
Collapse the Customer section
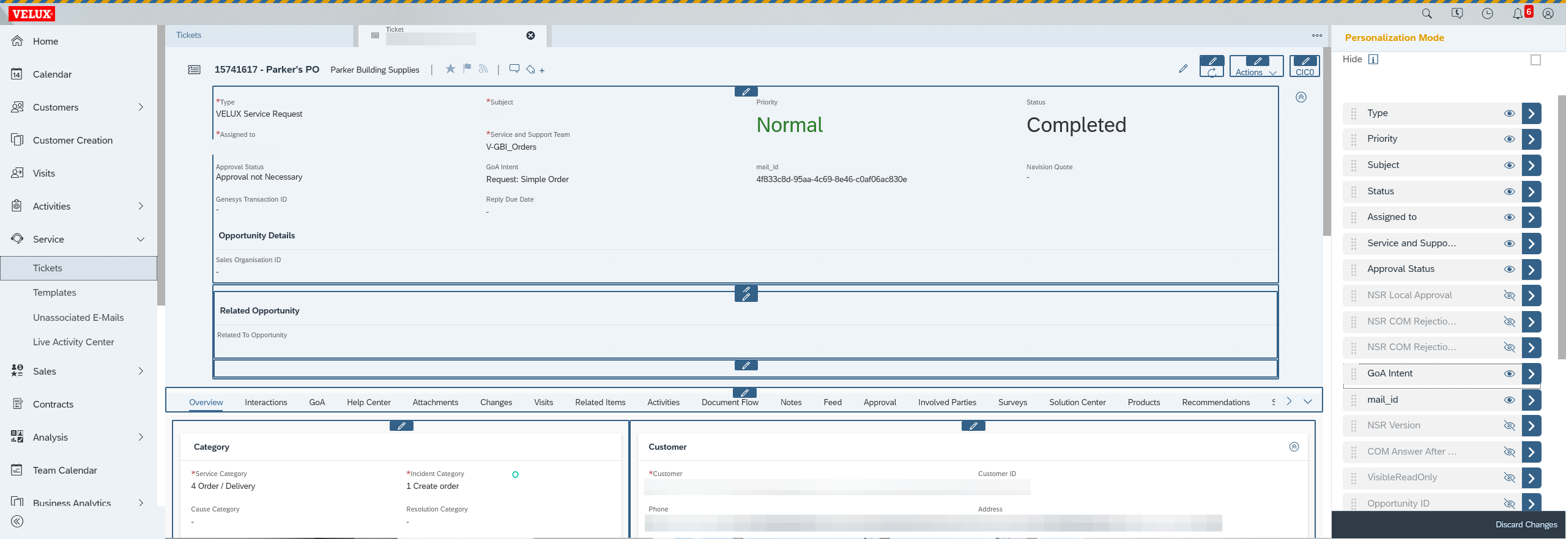[1294, 447]
